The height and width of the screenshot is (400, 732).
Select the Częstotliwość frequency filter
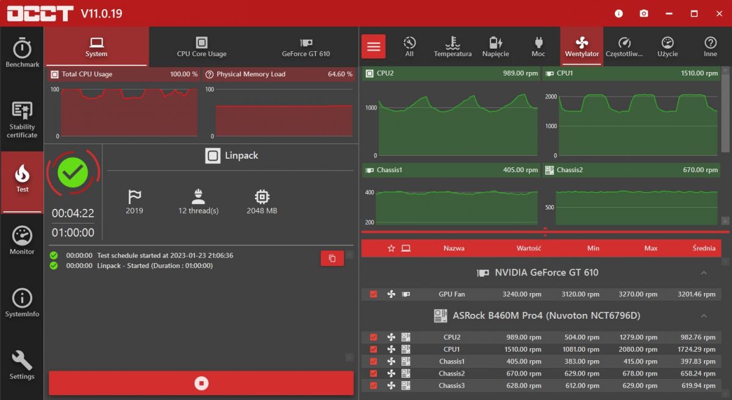click(624, 46)
